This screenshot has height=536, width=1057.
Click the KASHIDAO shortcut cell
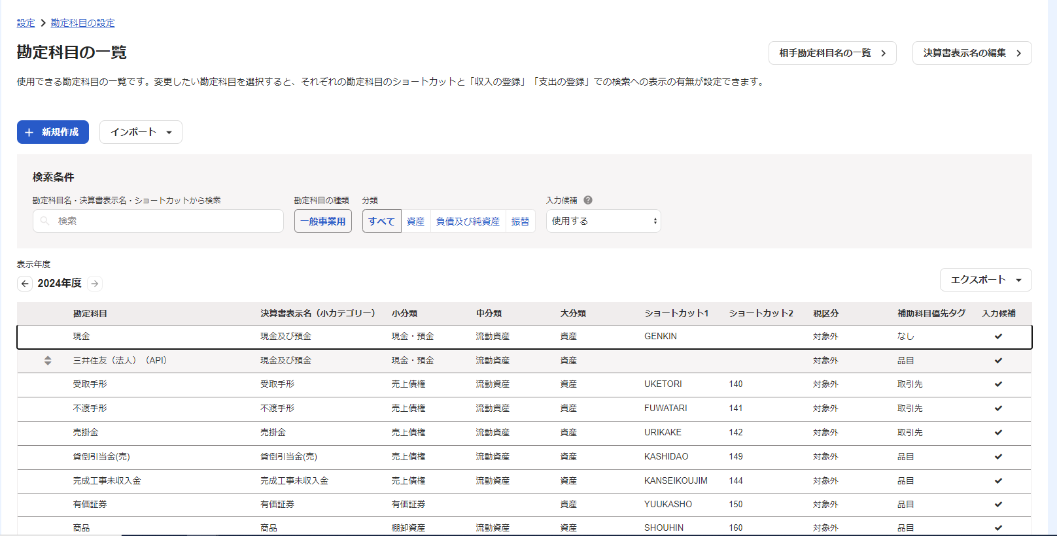pyautogui.click(x=667, y=457)
